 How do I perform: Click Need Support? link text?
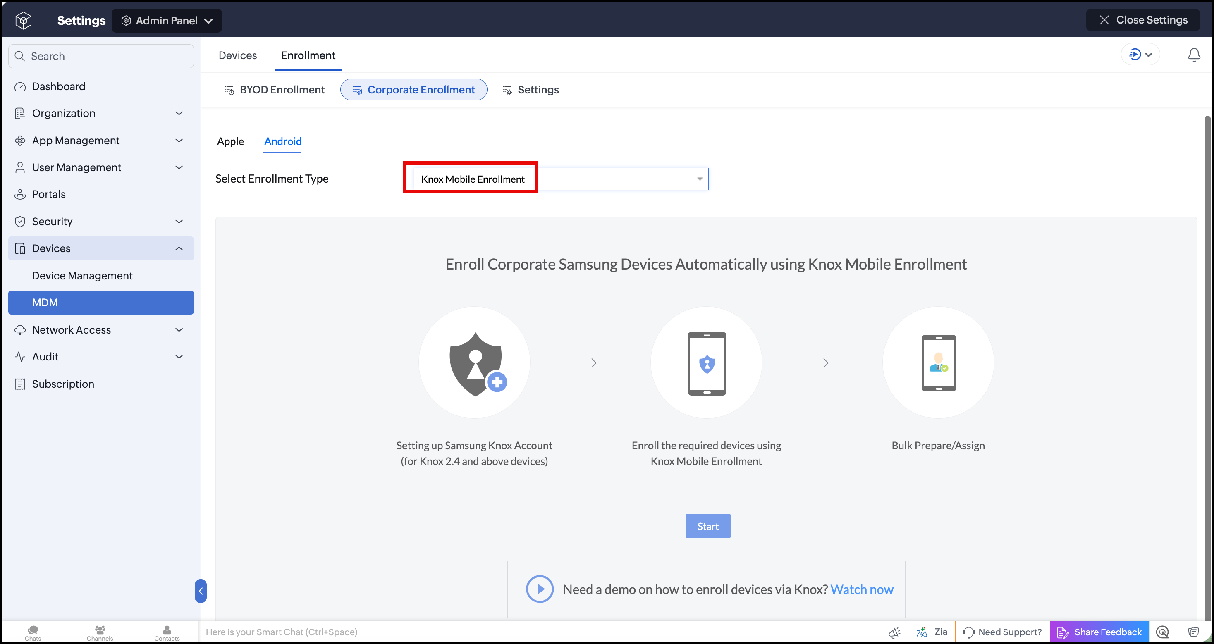click(1010, 632)
